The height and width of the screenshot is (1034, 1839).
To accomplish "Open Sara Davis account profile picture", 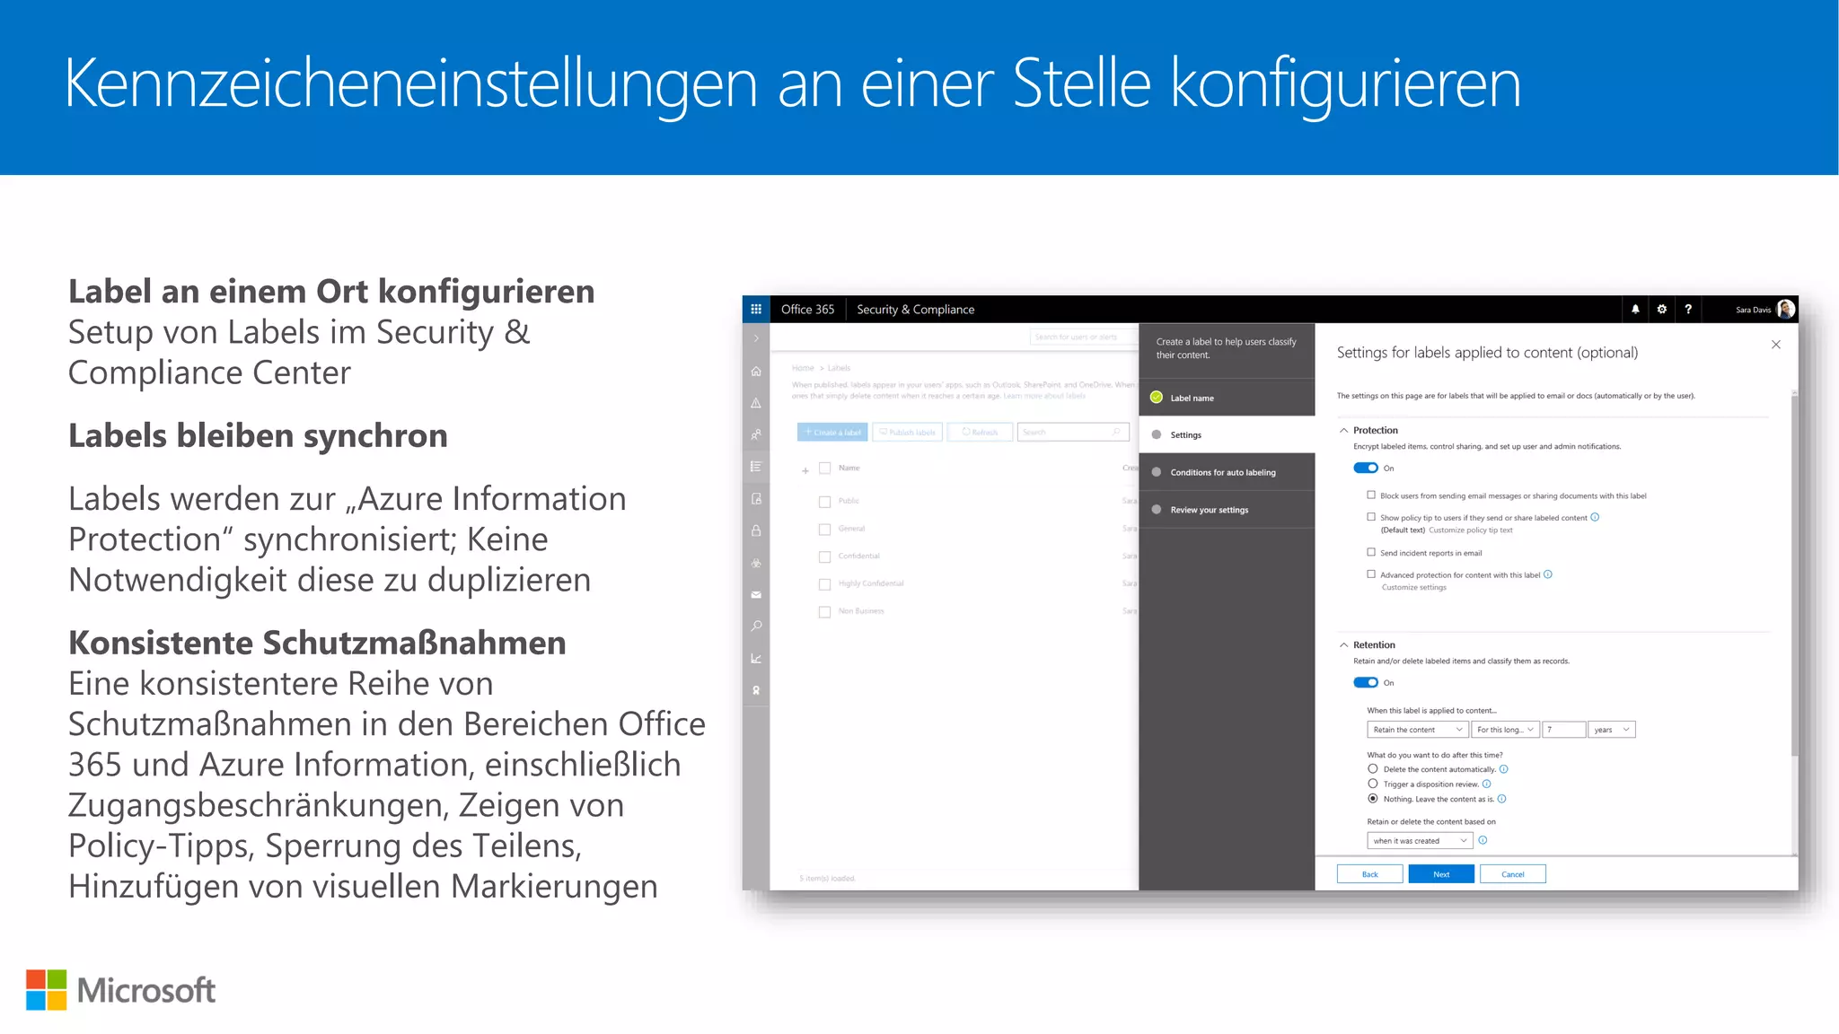I will click(x=1785, y=309).
